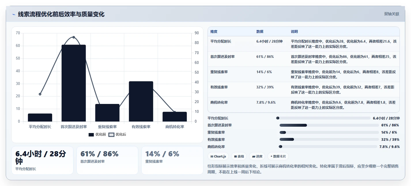The image size is (411, 186).
Task: Click the 有效线索率 bar in chart
Action: pos(141,101)
